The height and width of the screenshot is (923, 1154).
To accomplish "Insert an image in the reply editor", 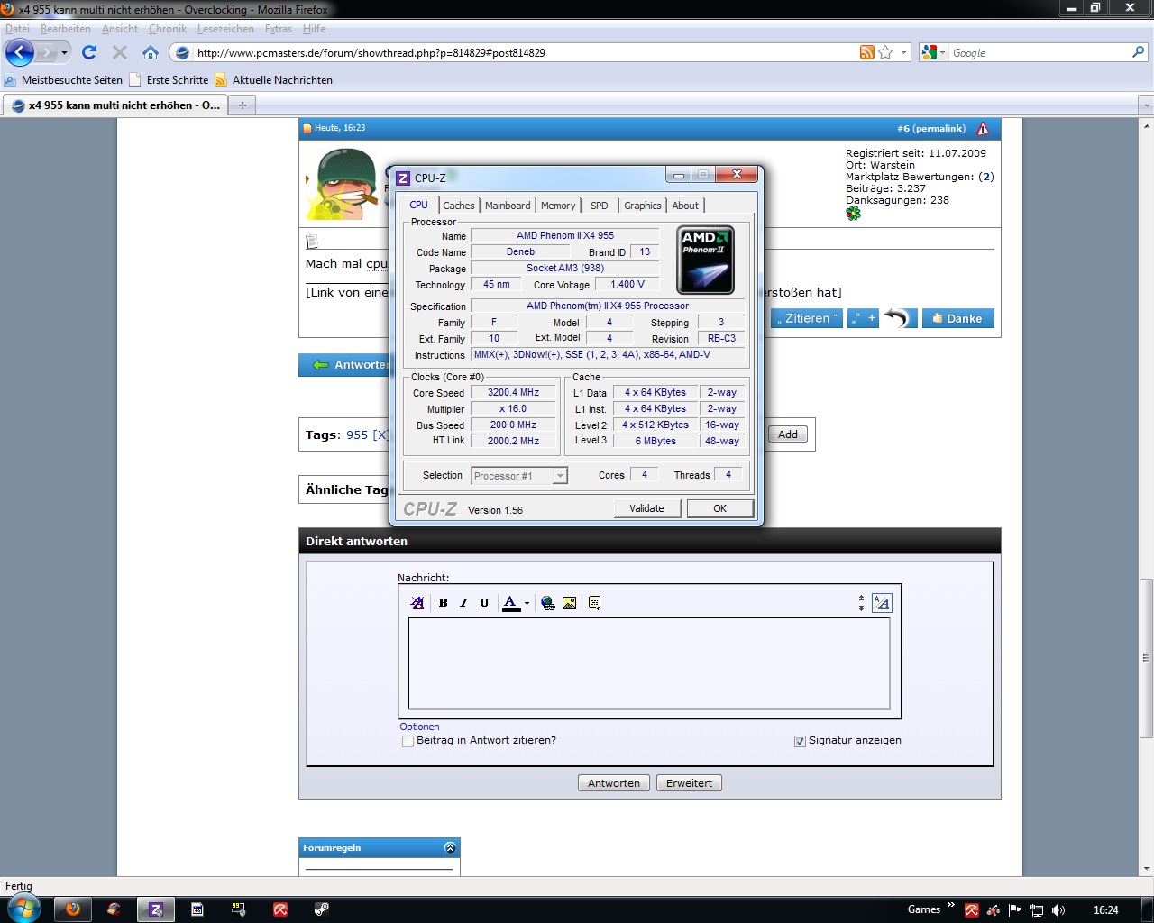I will (x=569, y=603).
